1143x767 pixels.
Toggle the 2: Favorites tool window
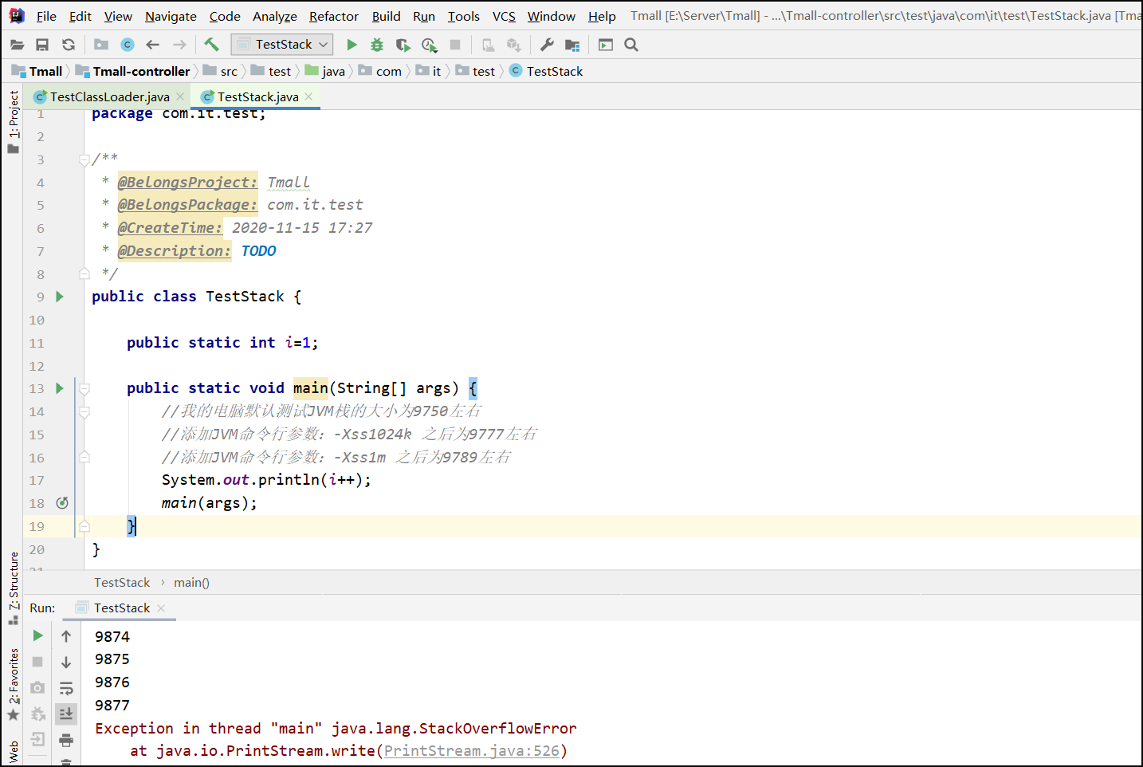coord(14,684)
